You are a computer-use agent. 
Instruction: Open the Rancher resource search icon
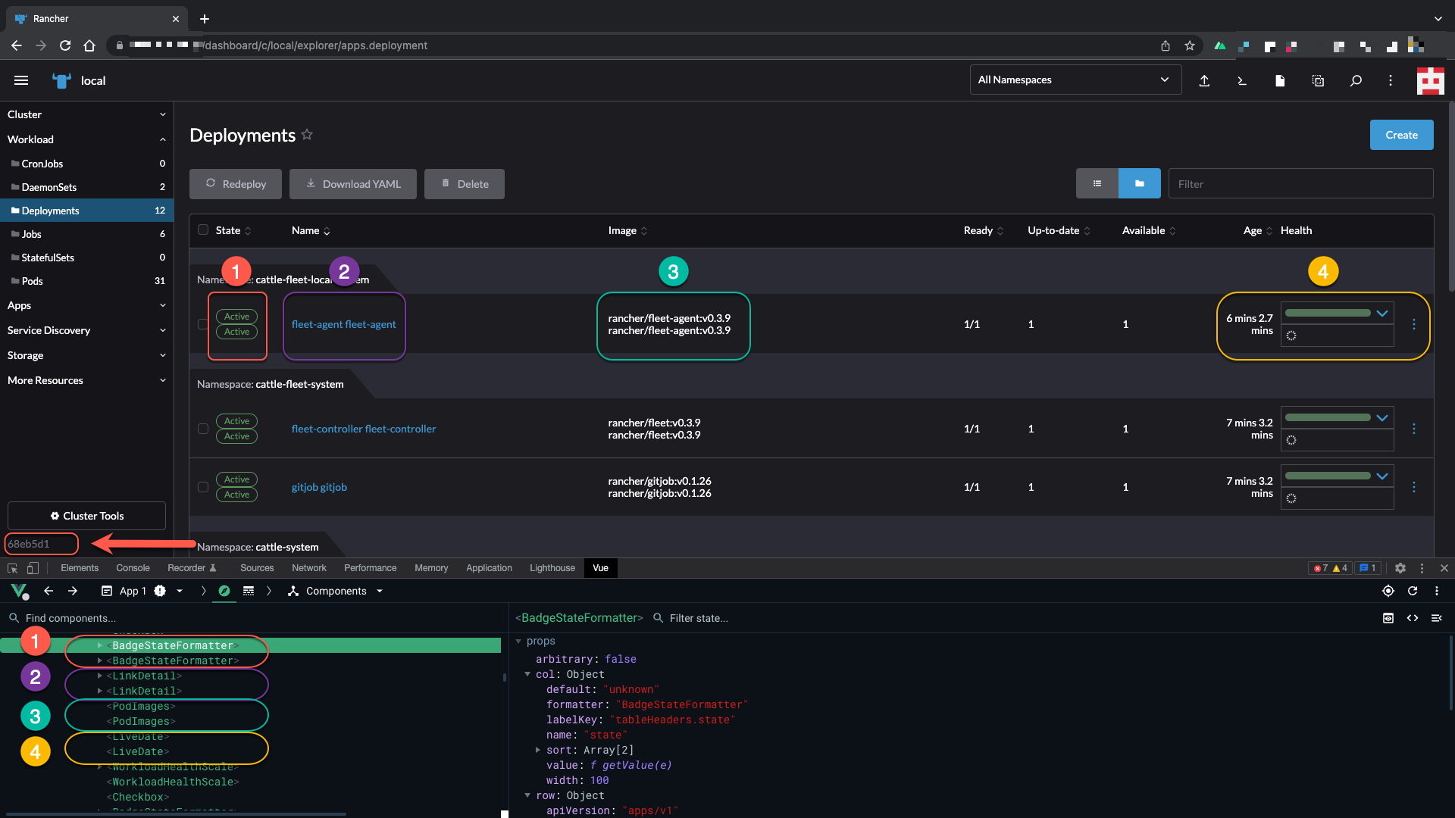[x=1356, y=80]
